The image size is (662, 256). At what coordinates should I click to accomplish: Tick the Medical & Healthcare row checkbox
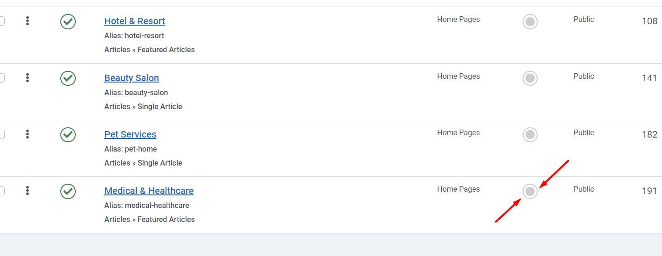tap(1, 191)
